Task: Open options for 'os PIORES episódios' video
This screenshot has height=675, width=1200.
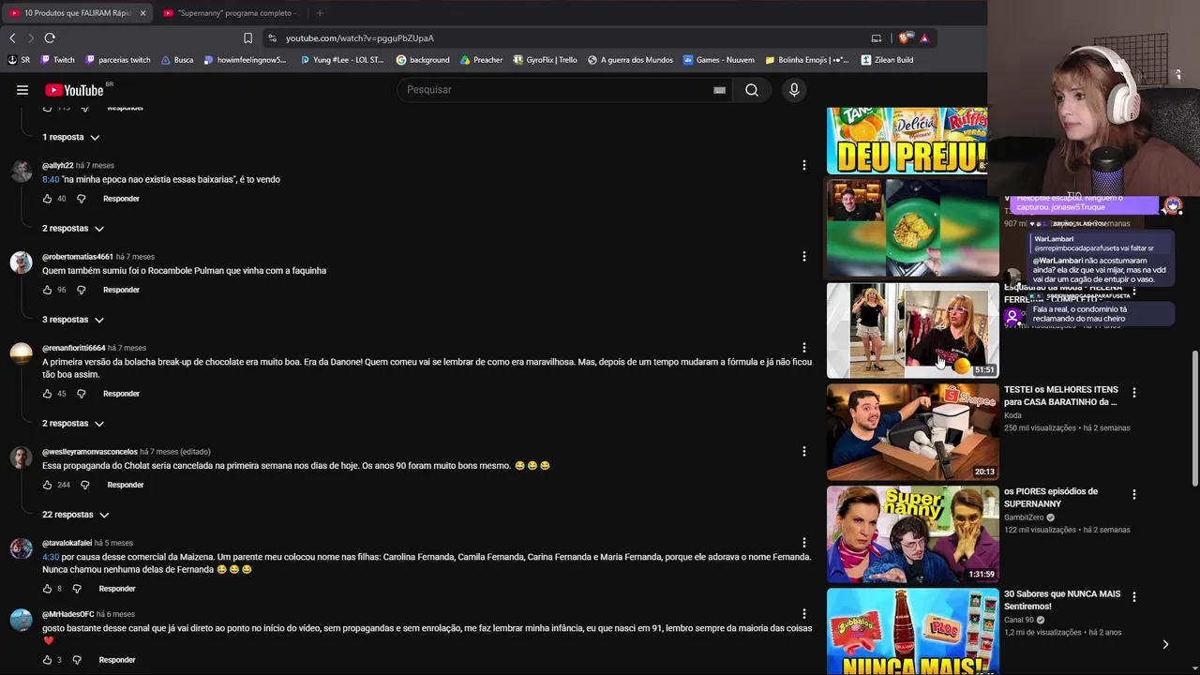Action: coord(1134,494)
